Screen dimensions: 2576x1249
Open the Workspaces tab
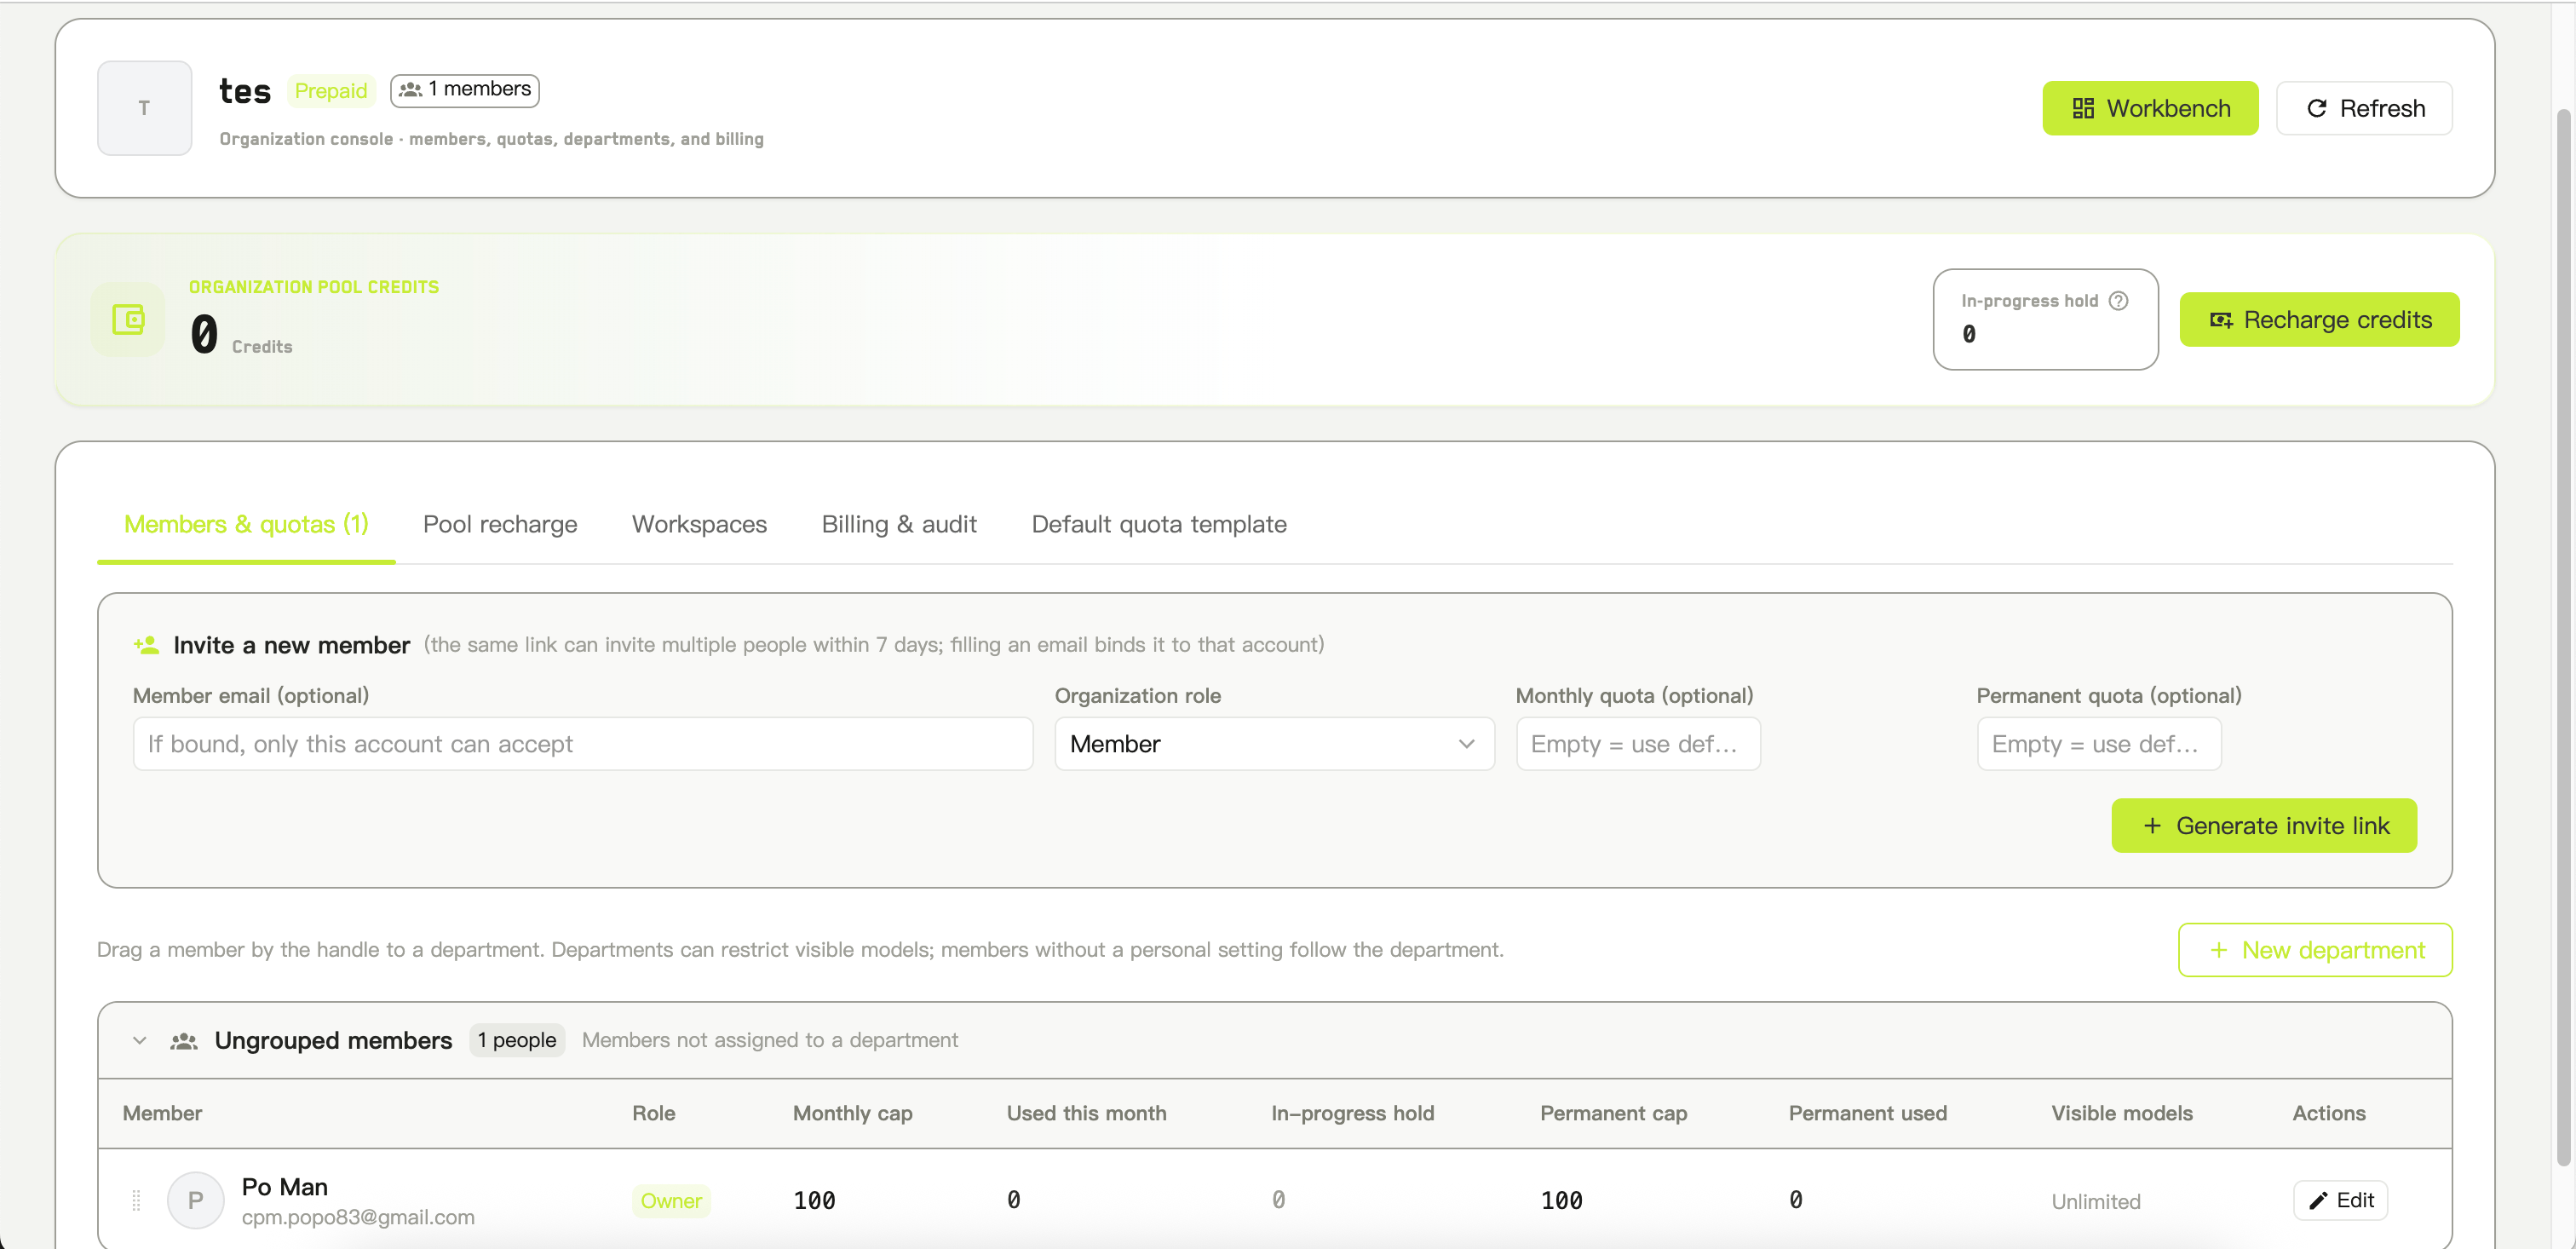pos(699,524)
